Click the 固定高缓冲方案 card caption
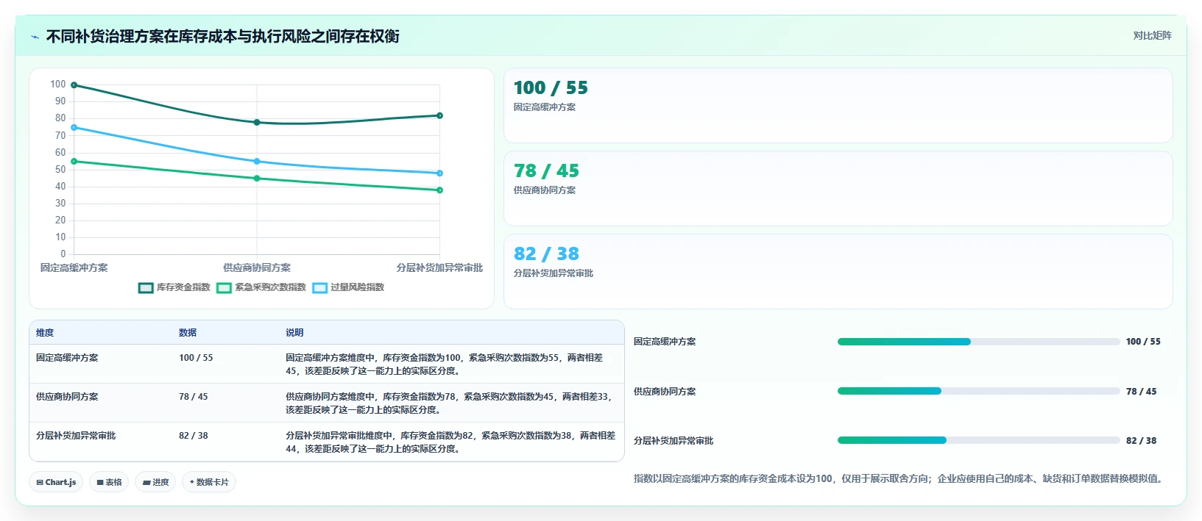Screen dimensions: 1202x521 [x=545, y=107]
